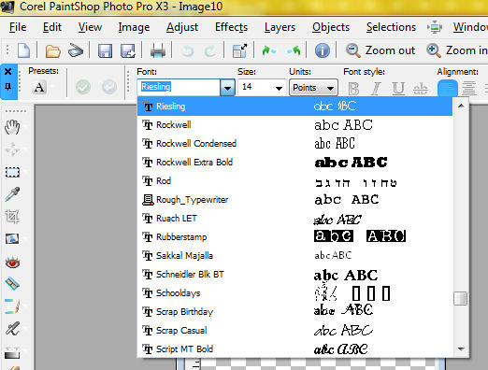Select the Straighten picture tool

[x=12, y=239]
